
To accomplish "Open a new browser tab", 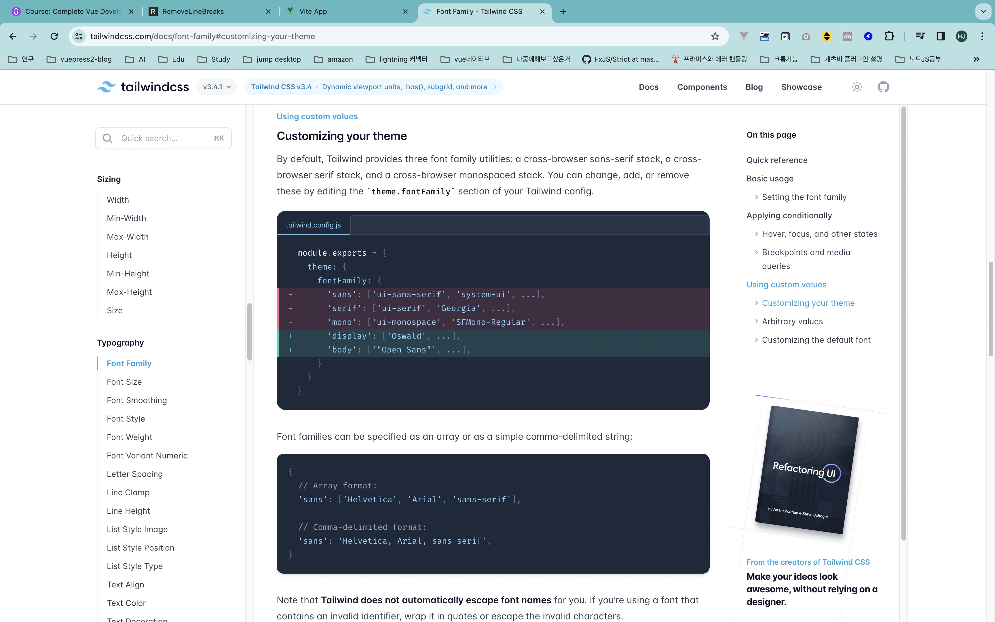I will [563, 12].
